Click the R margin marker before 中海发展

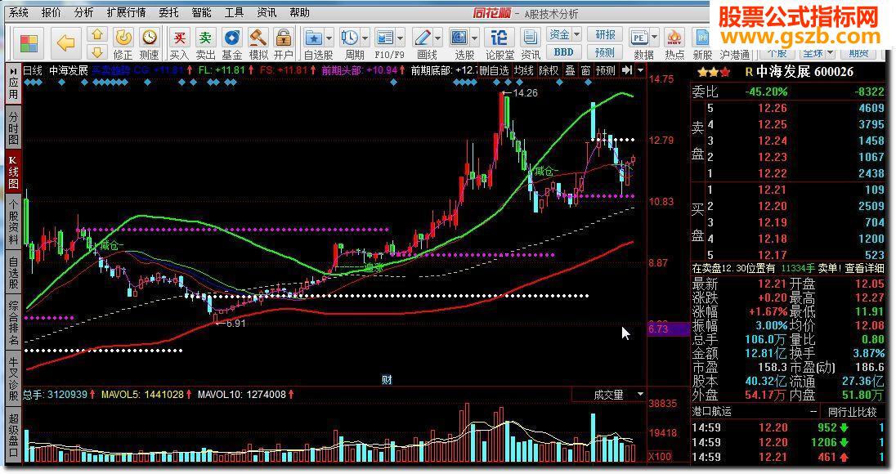[x=749, y=73]
